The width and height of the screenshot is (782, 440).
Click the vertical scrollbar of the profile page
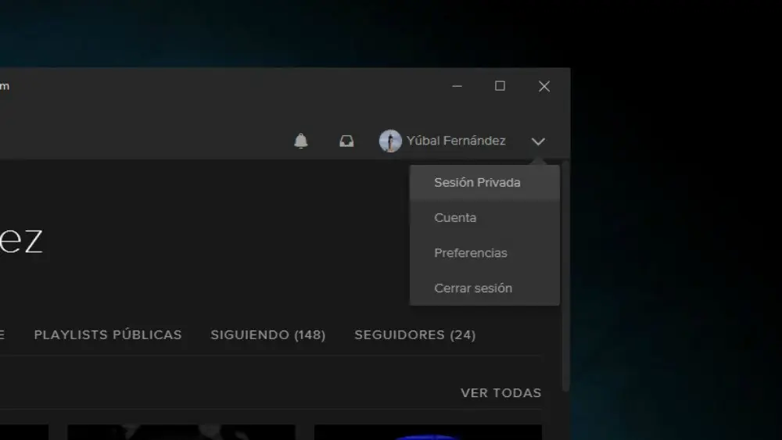[x=565, y=277]
